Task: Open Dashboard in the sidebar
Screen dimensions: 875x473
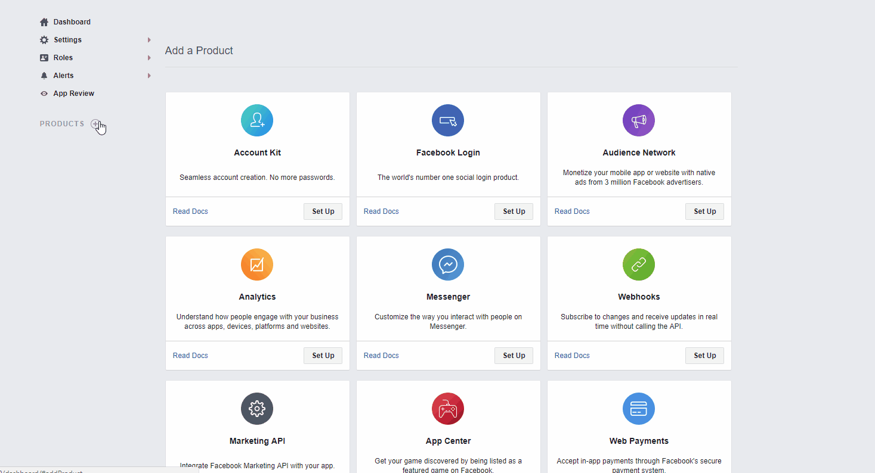Action: click(72, 22)
